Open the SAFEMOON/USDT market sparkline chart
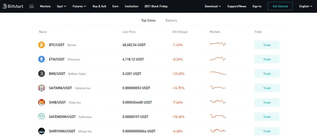Viewport: 317px width, 138px height. (x=218, y=116)
